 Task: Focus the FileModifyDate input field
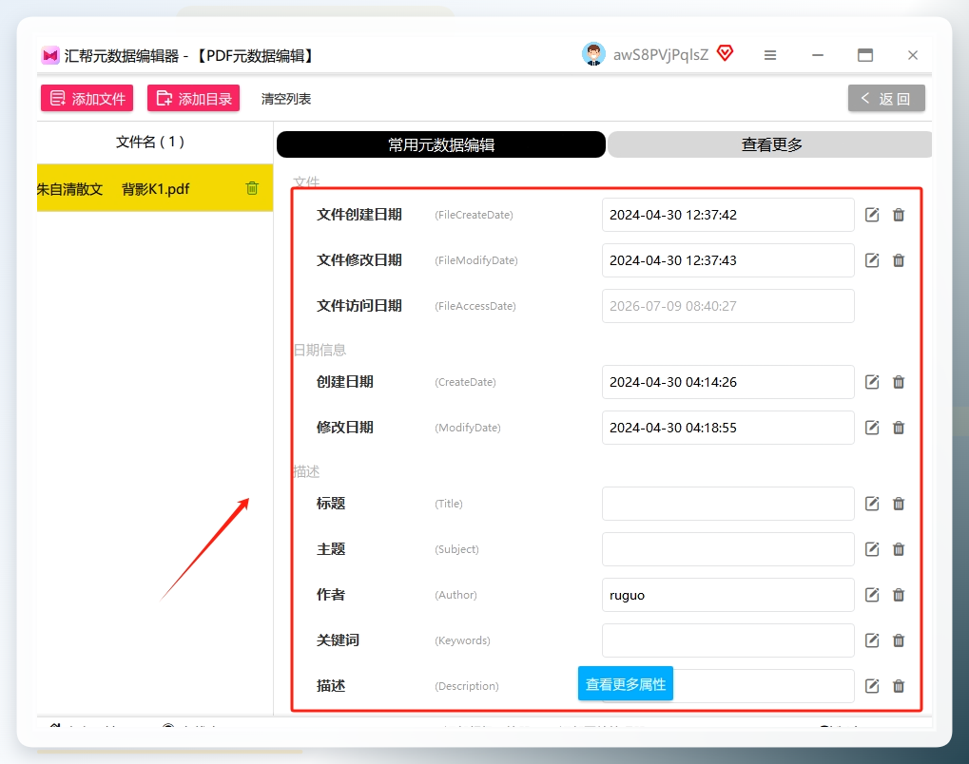tap(728, 260)
